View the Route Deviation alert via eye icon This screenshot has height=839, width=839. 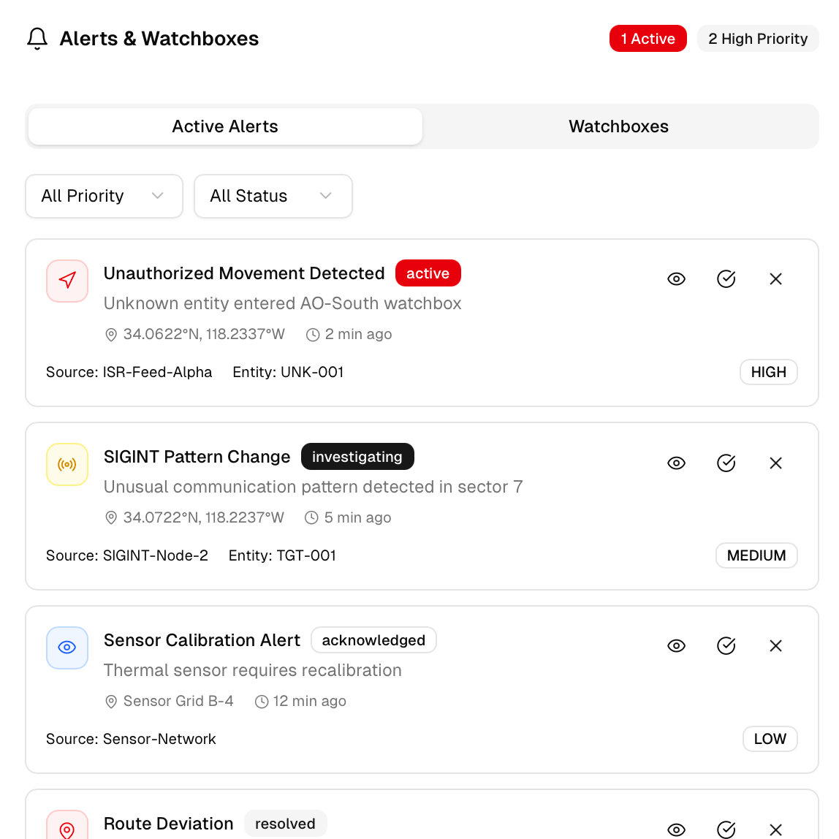(676, 829)
